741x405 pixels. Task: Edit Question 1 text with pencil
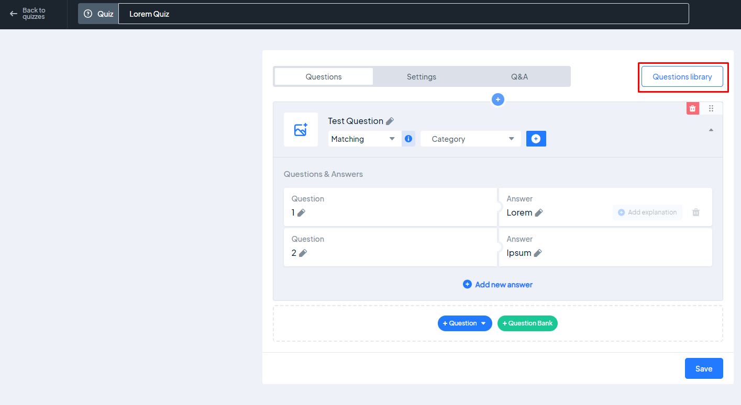(x=301, y=212)
